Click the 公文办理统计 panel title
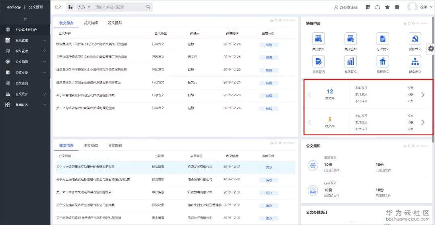Image resolution: width=435 pixels, height=225 pixels. (x=317, y=213)
